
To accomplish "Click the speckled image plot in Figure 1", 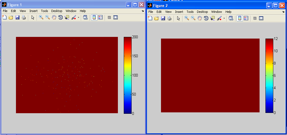I will [67, 75].
